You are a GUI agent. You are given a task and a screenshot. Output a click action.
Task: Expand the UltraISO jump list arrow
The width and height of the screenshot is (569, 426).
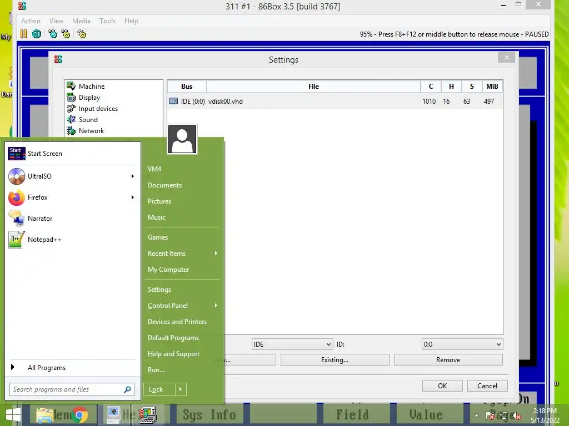[133, 176]
